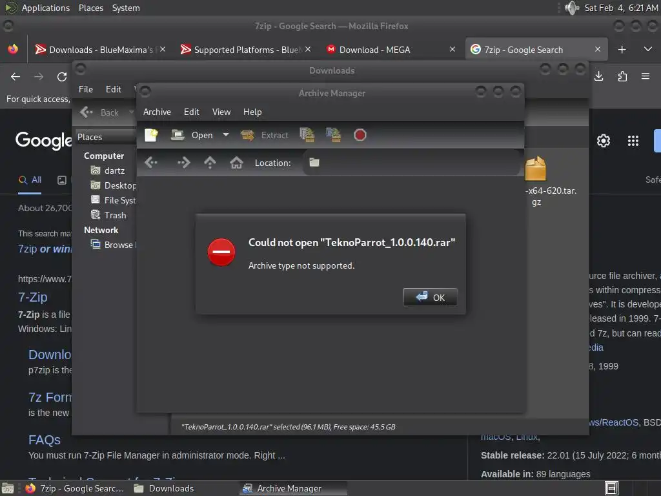Switch to Downloads - BlueMaxima's tab
This screenshot has width=661, height=496.
(99, 50)
